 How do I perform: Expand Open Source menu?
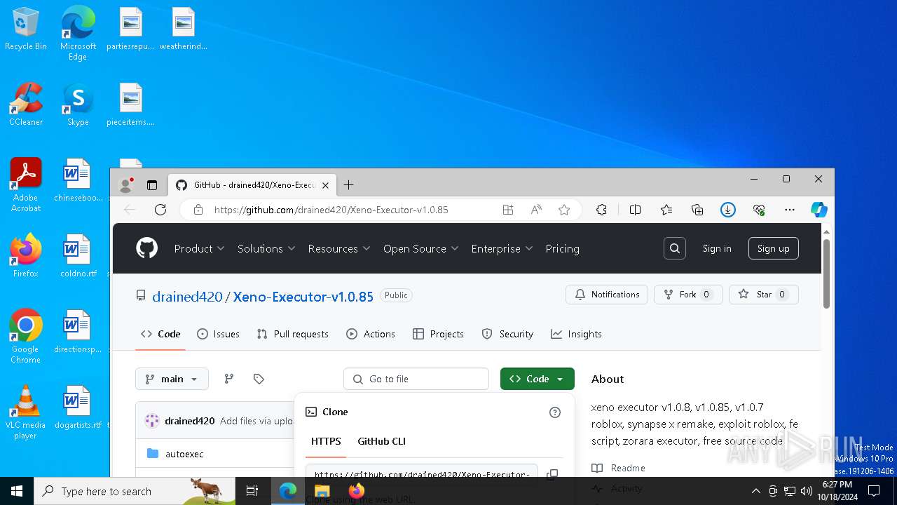point(420,248)
